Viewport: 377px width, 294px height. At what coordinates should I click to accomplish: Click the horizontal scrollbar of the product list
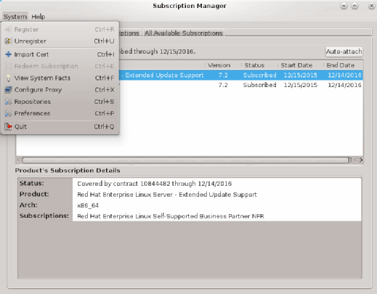point(186,160)
